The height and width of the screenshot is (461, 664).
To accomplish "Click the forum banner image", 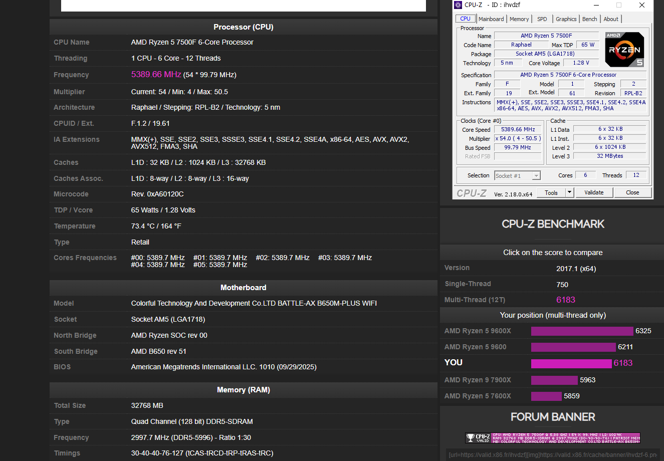I will (553, 438).
